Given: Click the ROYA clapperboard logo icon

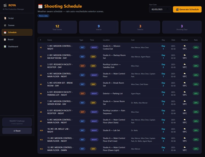Looking at the screenshot, I should click(5, 5).
